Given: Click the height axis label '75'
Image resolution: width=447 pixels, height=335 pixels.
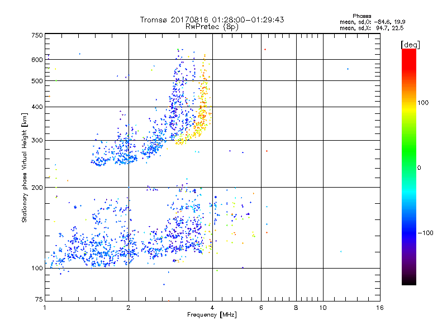Looking at the screenshot, I should (x=39, y=299).
